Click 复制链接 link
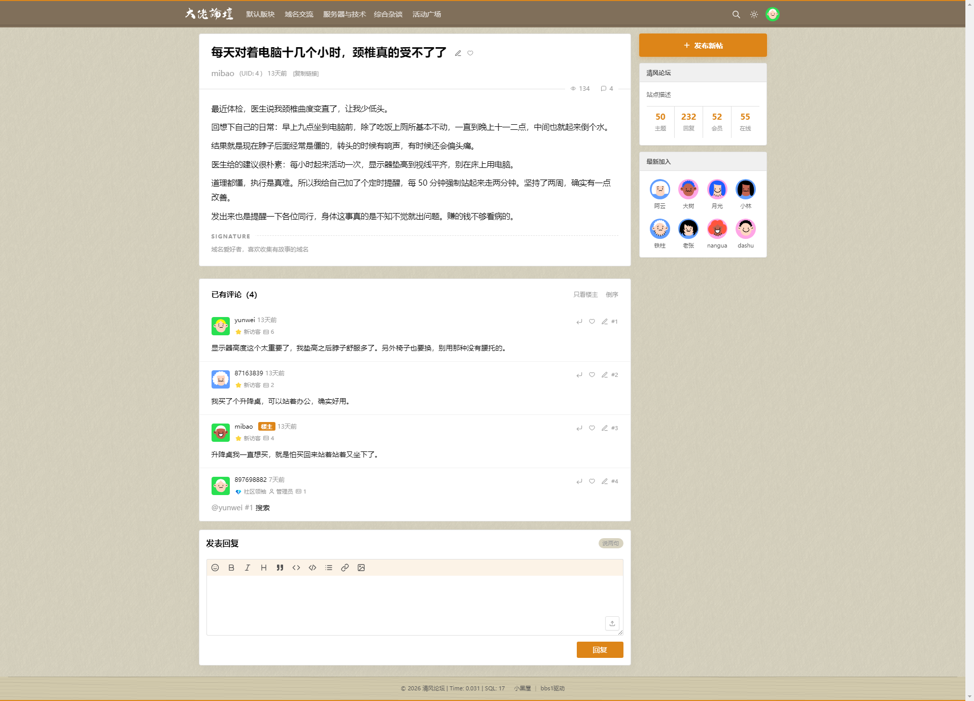Image resolution: width=974 pixels, height=701 pixels. 306,74
